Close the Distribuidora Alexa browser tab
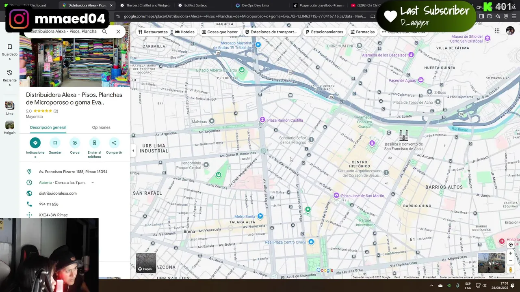This screenshot has width=520, height=292. click(111, 5)
